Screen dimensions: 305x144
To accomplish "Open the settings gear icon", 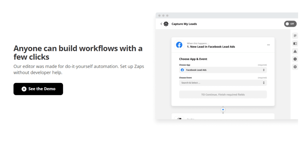I will (295, 67).
